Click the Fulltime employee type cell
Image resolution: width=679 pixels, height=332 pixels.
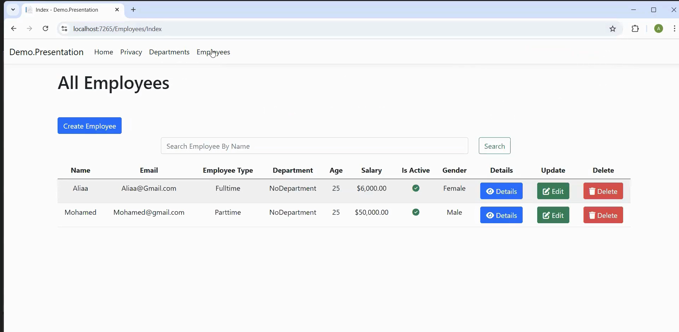pos(228,188)
